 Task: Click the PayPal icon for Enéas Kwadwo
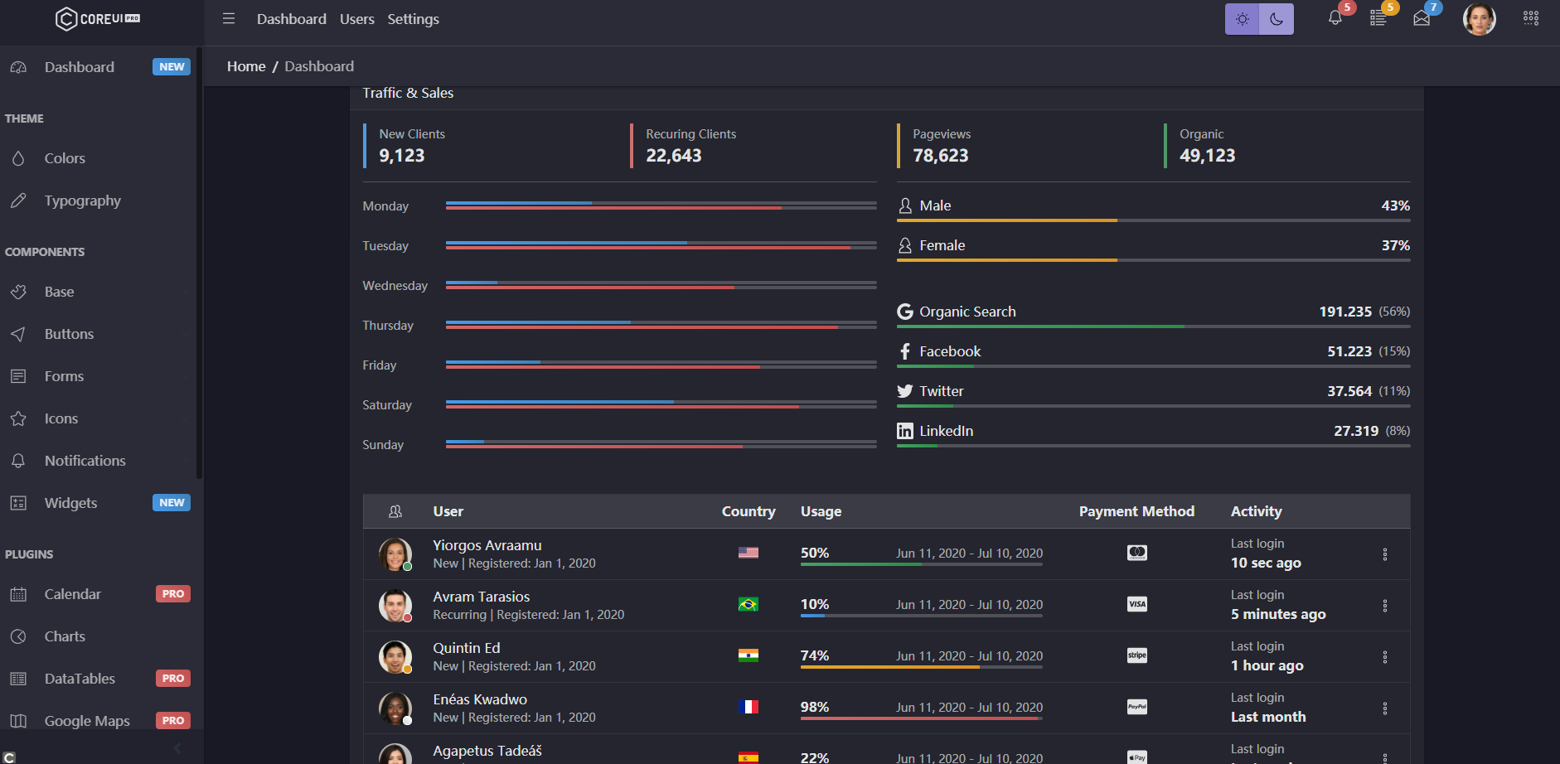pyautogui.click(x=1137, y=707)
